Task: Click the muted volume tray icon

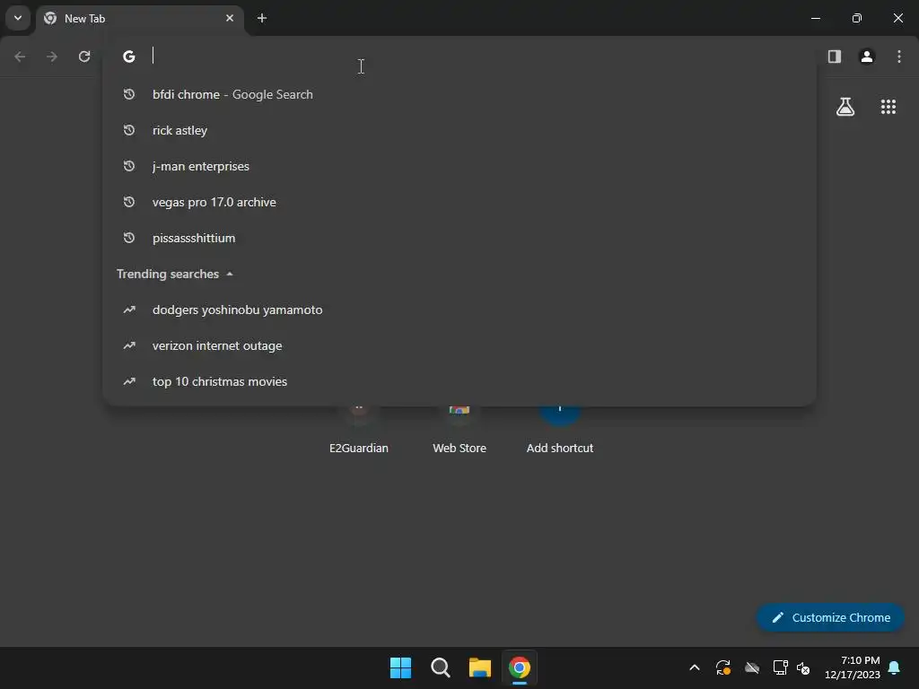Action: click(x=803, y=667)
